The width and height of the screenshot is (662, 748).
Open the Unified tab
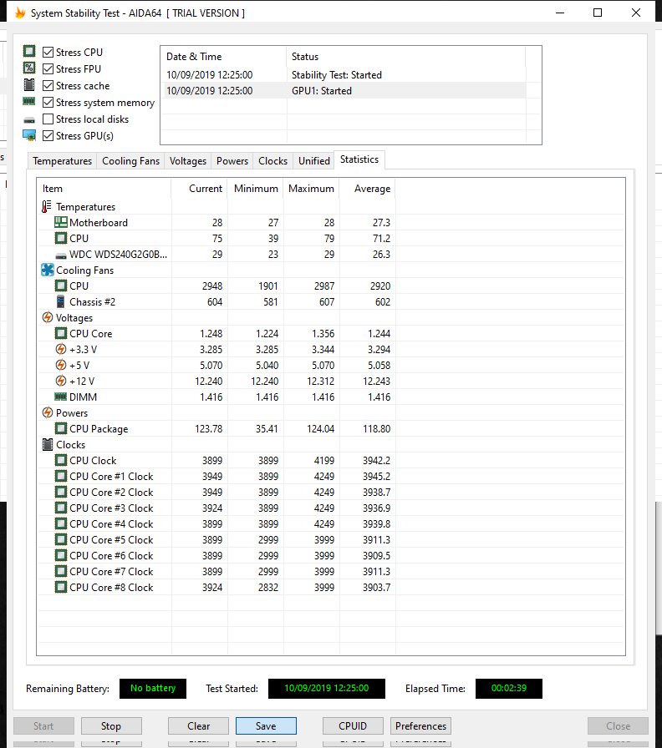pos(314,161)
